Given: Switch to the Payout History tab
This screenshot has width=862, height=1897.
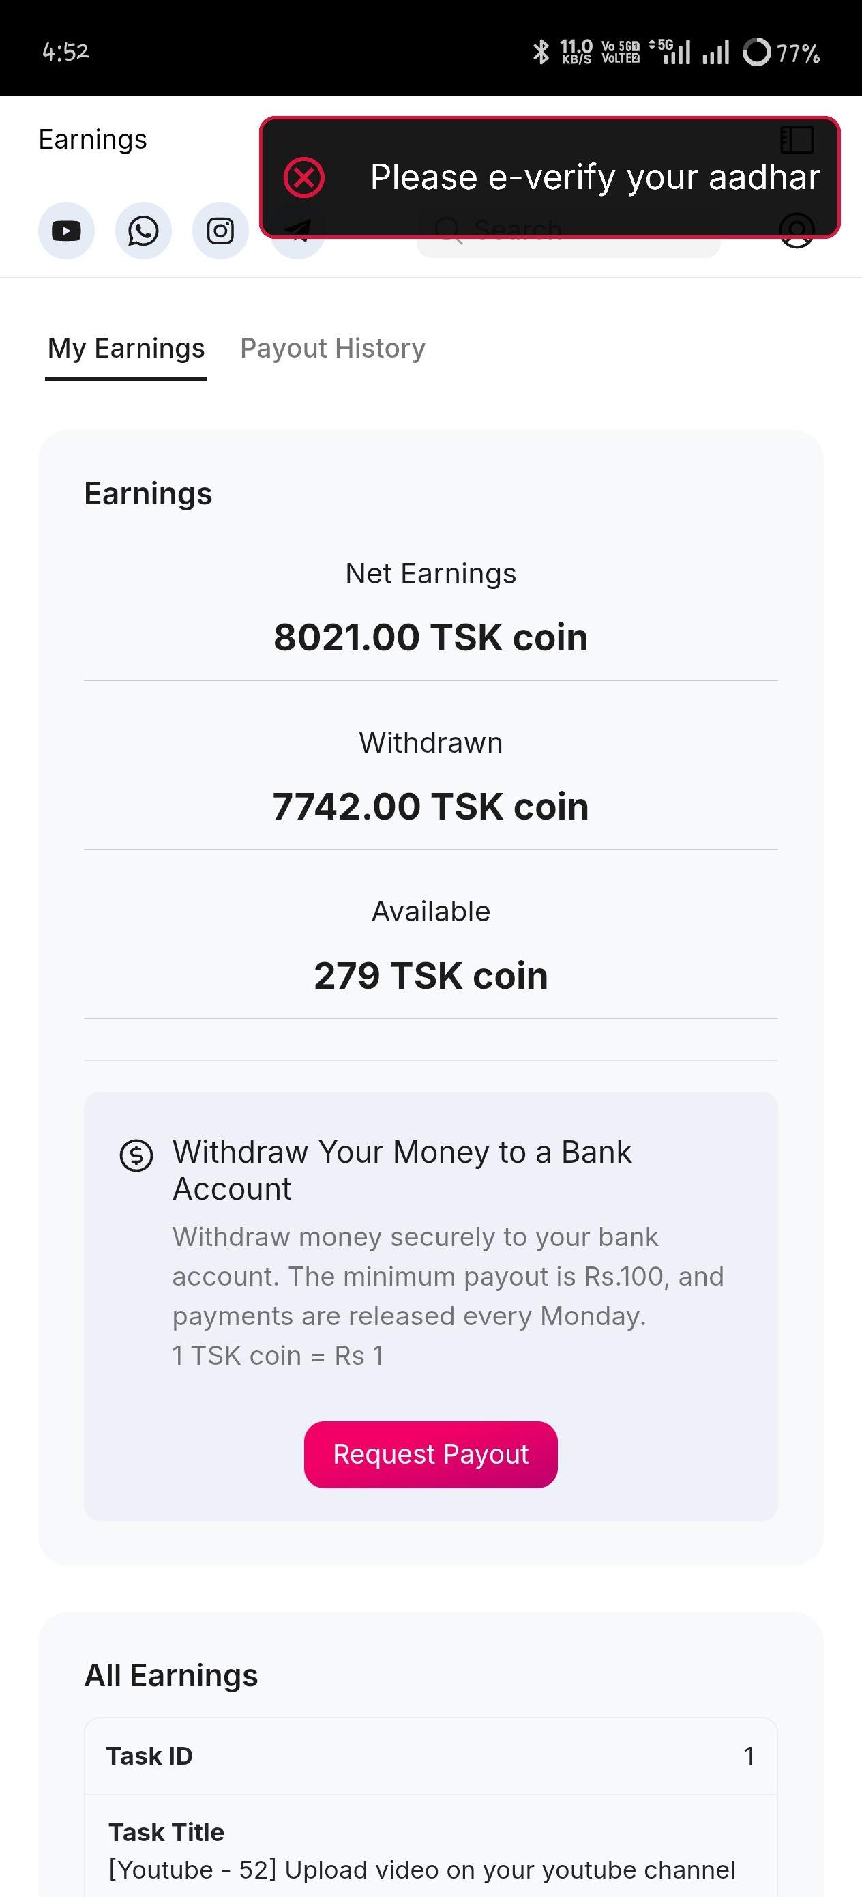Looking at the screenshot, I should (333, 348).
